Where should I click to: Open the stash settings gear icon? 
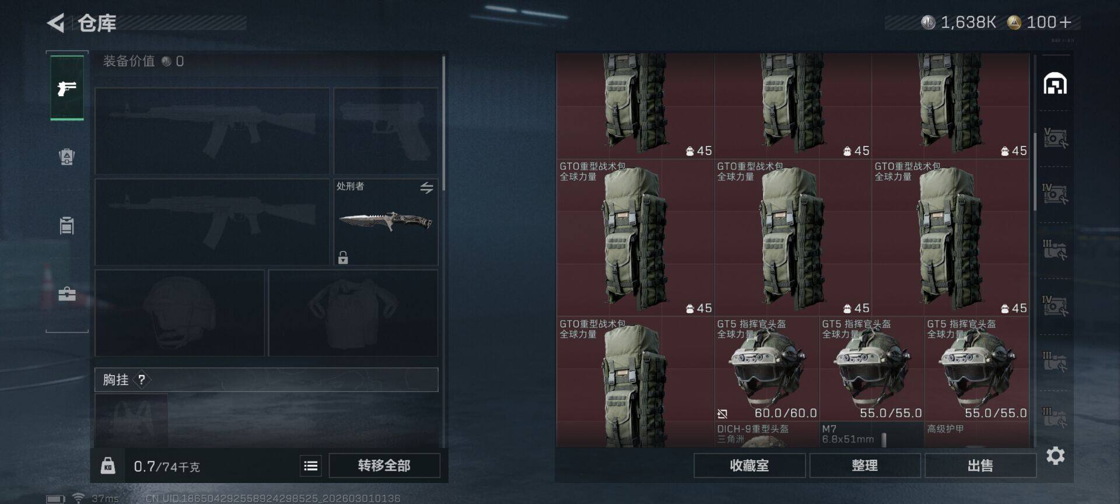click(x=1055, y=456)
